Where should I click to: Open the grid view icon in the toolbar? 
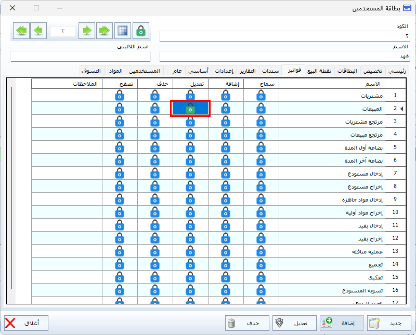click(122, 31)
